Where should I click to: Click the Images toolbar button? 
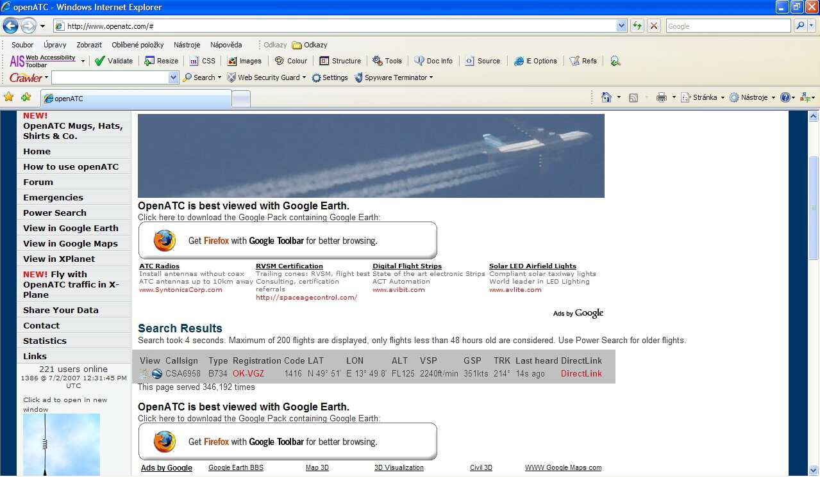[244, 61]
